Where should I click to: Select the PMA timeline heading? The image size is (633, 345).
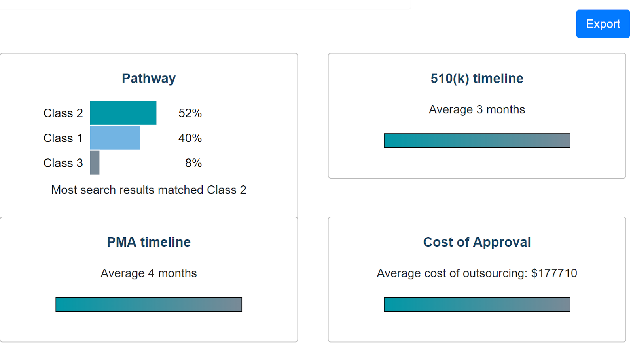click(x=149, y=242)
